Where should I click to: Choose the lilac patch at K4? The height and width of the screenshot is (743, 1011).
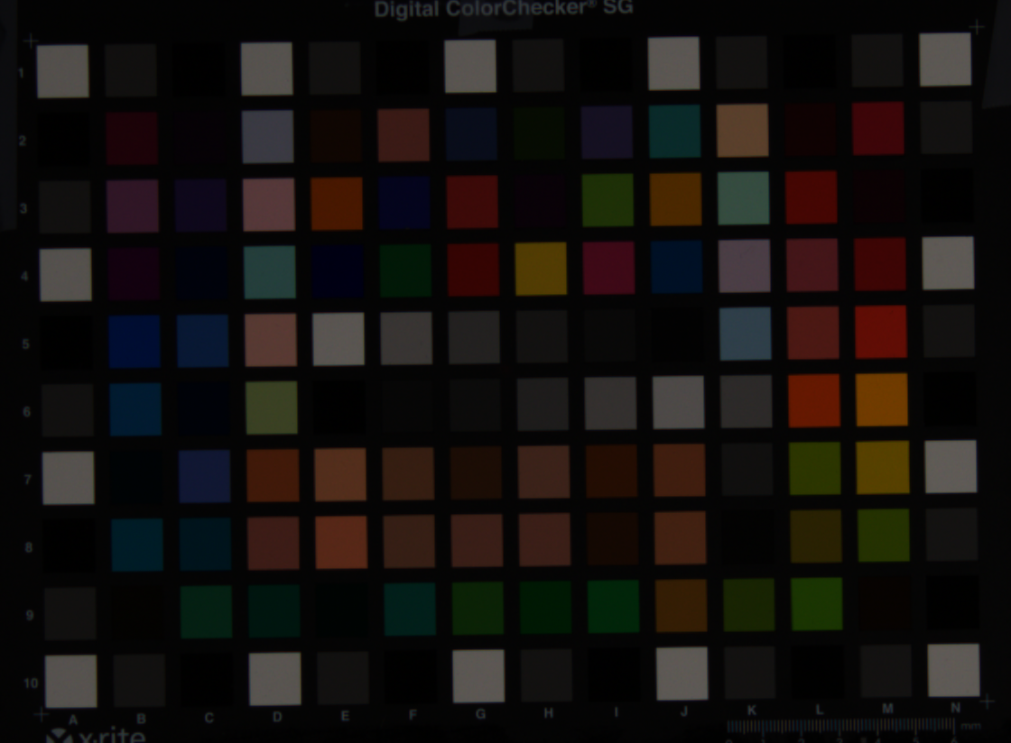[x=745, y=266]
